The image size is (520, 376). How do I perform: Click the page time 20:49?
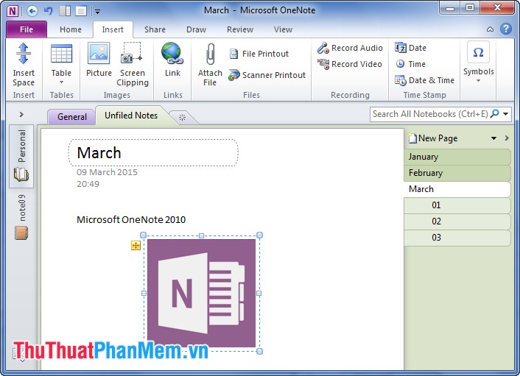(88, 184)
